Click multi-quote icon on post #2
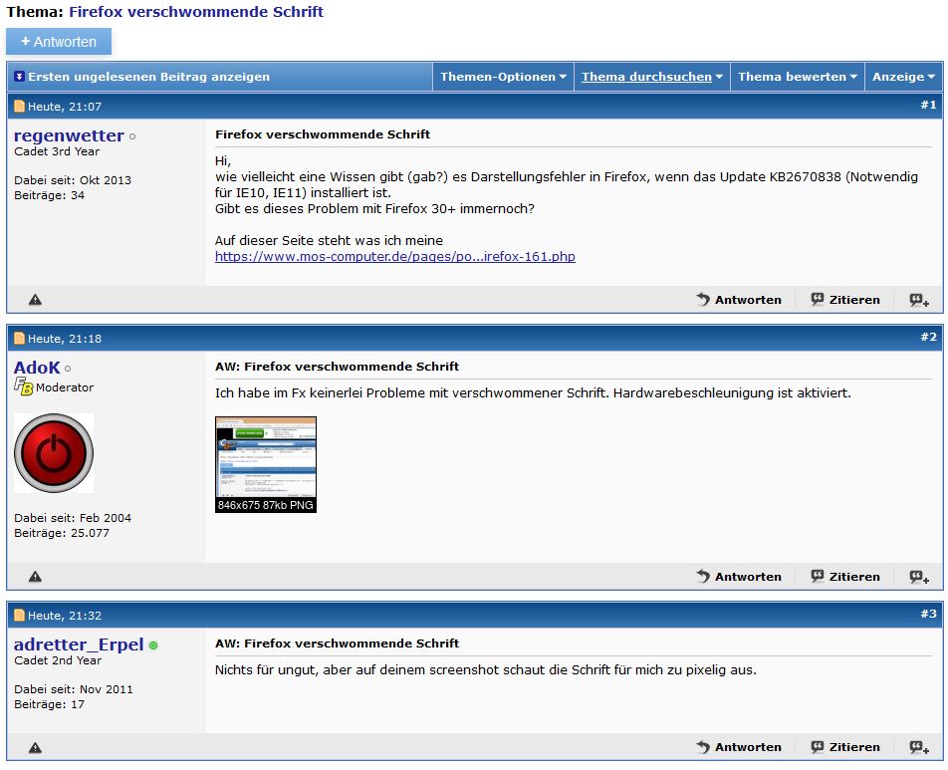The image size is (948, 770). (919, 577)
